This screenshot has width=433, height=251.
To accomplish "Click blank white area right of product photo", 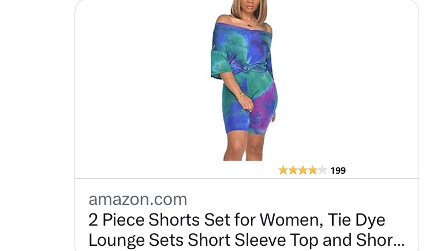I will (348, 83).
